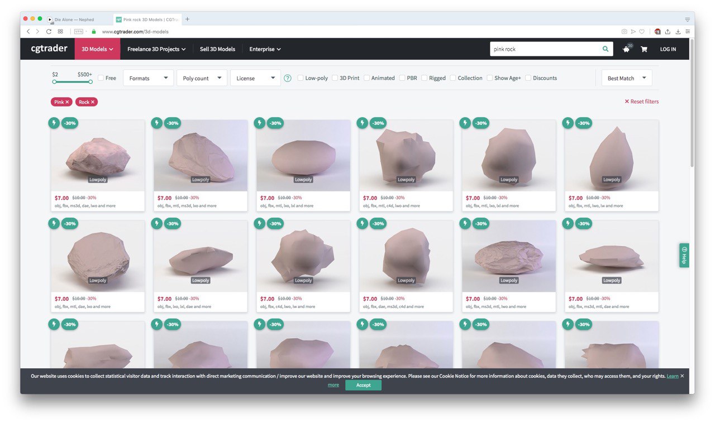Viewport: 715px width, 423px height.
Task: Click the VPN badge in the address bar
Action: point(79,32)
